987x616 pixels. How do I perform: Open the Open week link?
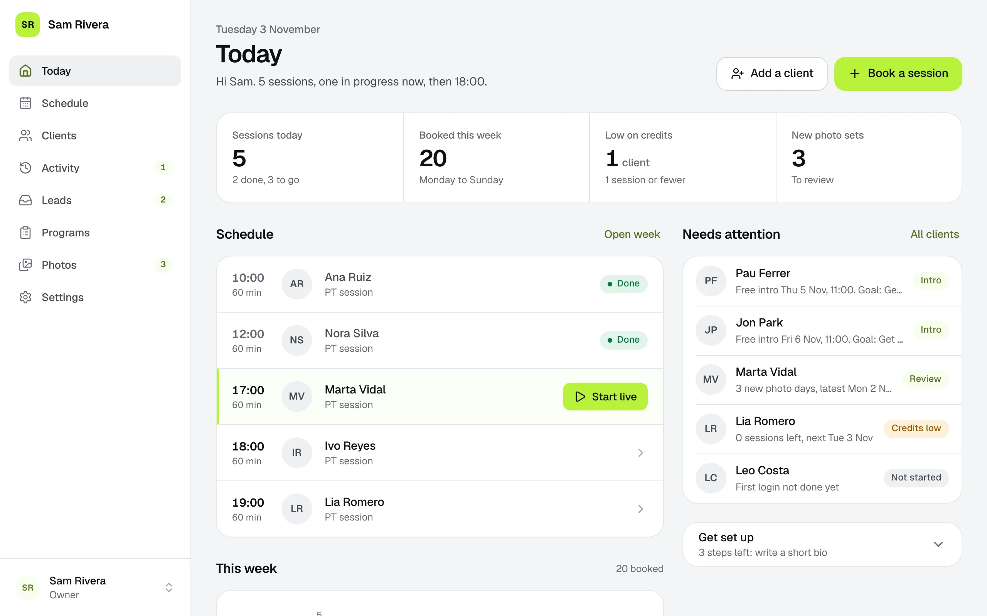point(632,234)
